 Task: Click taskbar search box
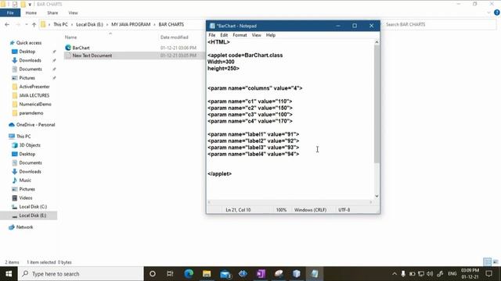coord(81,274)
